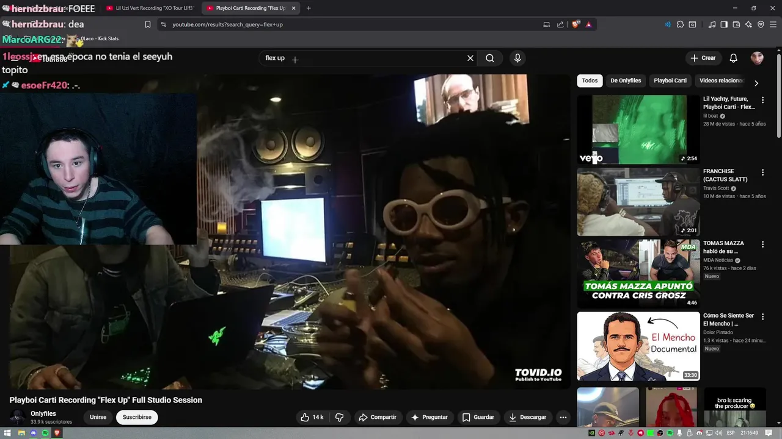Select the De Onlyfiles filter chip

coord(626,80)
